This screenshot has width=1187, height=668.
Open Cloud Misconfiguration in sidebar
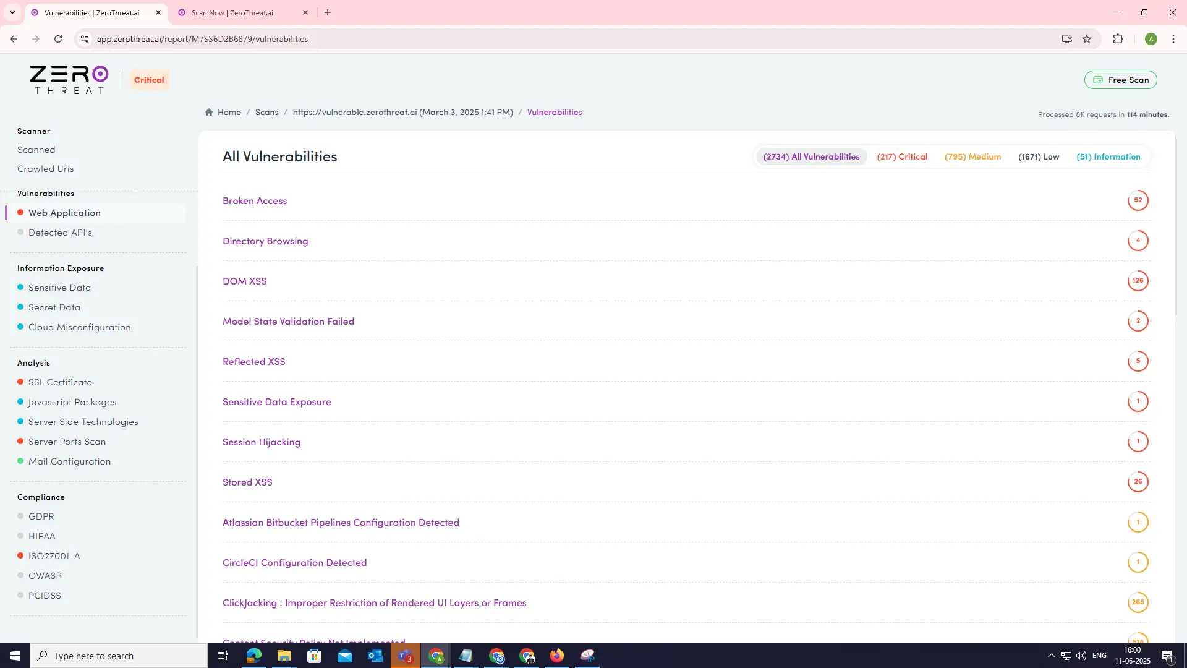click(x=80, y=327)
